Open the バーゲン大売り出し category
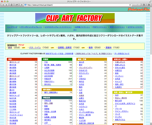This screenshot has width=152, height=125. coord(86,112)
